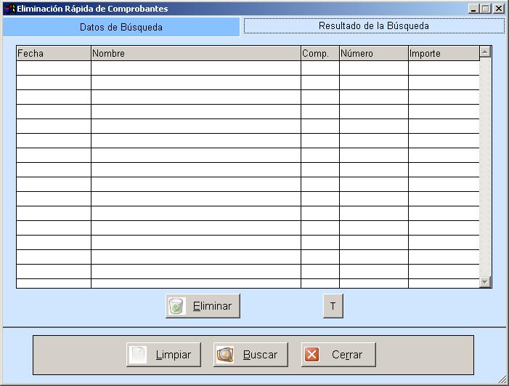Viewport: 509px width, 386px height.
Task: Switch to the Datos de Búsqueda tab
Action: 121,27
